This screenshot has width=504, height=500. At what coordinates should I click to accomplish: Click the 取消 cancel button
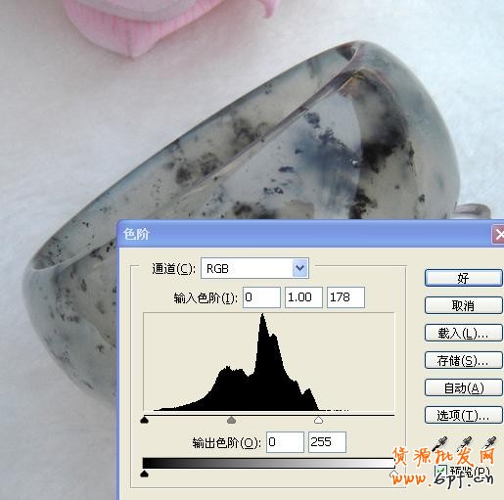pyautogui.click(x=463, y=305)
